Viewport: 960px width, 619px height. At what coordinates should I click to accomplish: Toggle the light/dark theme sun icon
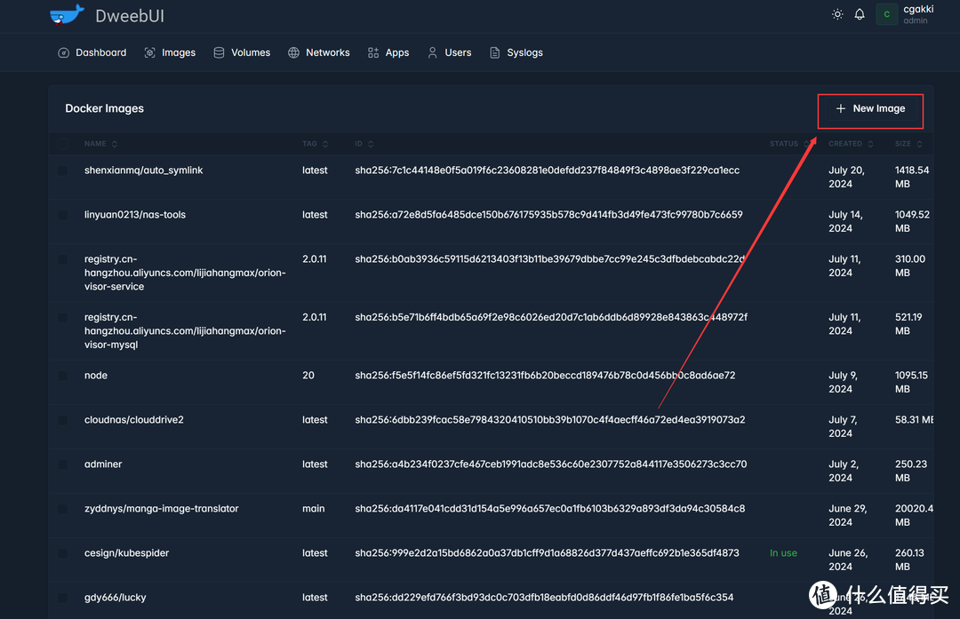(x=837, y=14)
